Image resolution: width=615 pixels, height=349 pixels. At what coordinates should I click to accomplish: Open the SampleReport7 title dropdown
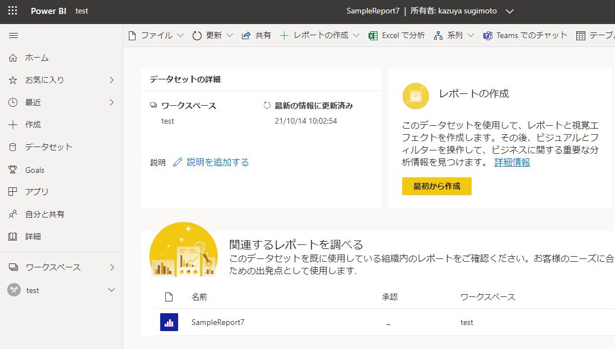[x=509, y=11]
